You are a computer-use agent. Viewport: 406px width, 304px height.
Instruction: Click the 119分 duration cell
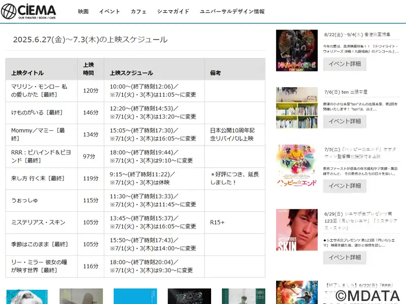coord(91,179)
